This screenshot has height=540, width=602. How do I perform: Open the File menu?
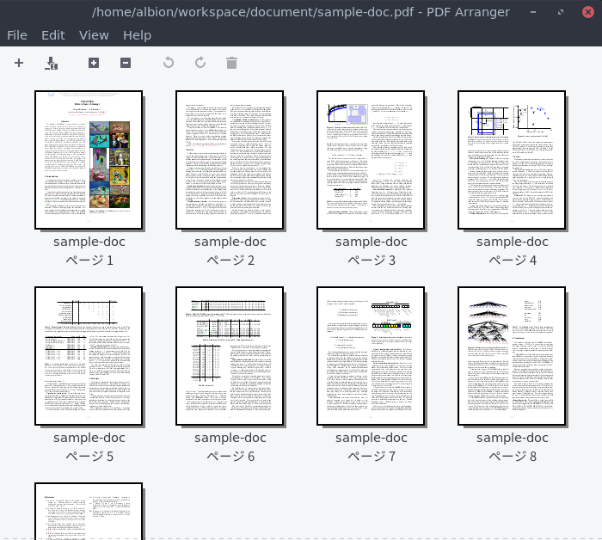(x=17, y=35)
